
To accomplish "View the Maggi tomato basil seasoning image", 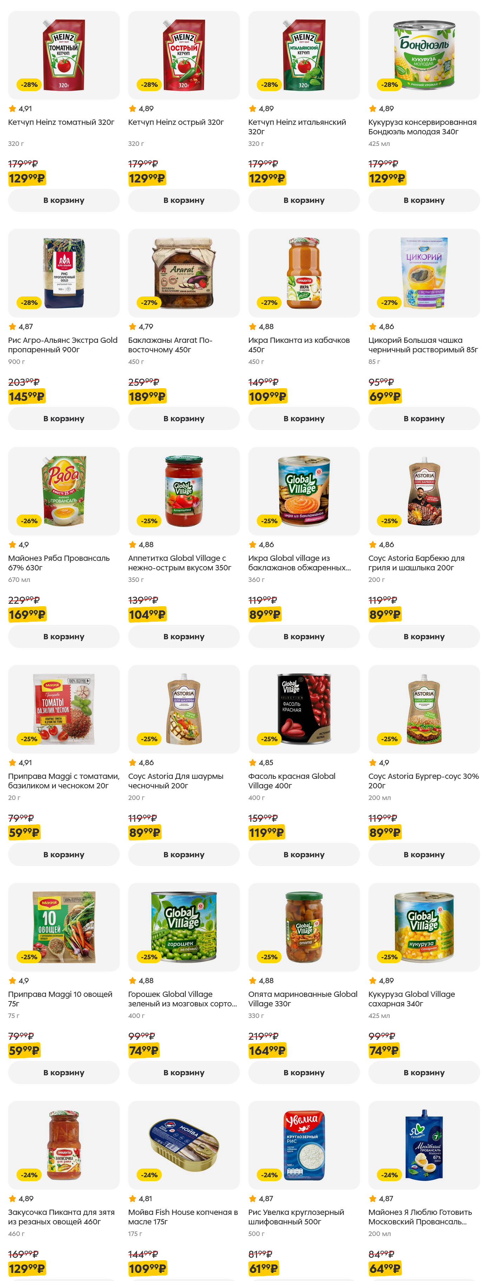I will 64,709.
